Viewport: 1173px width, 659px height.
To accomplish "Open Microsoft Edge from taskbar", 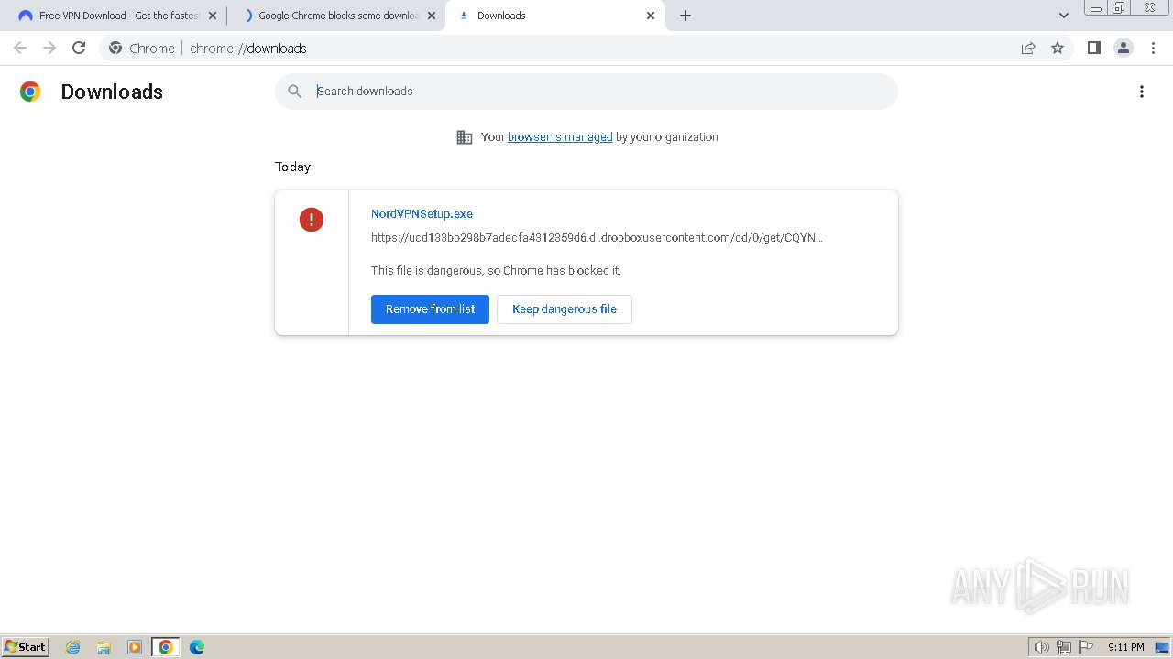I will (x=197, y=647).
